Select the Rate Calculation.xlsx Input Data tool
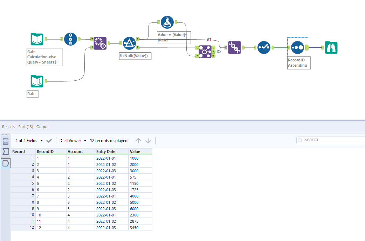This screenshot has height=241, width=365. pyautogui.click(x=37, y=39)
